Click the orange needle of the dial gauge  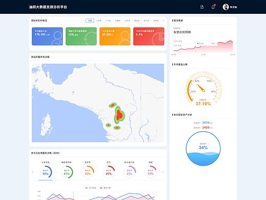point(201,88)
